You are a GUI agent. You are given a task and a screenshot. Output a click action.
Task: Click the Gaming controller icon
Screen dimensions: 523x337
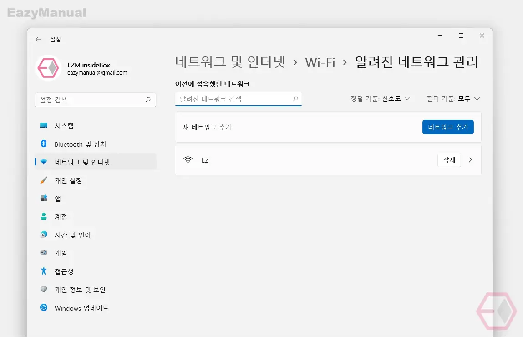click(x=44, y=253)
